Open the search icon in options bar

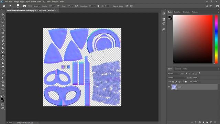[207, 6]
